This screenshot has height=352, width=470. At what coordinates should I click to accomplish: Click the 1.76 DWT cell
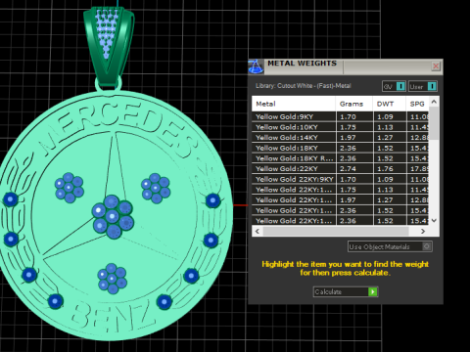[x=390, y=169]
